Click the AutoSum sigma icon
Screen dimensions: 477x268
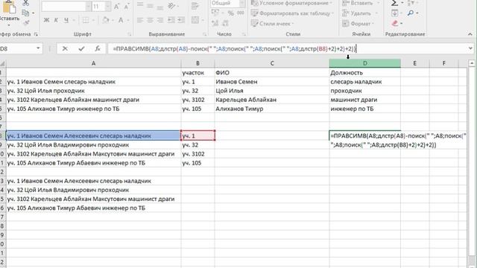tap(394, 3)
